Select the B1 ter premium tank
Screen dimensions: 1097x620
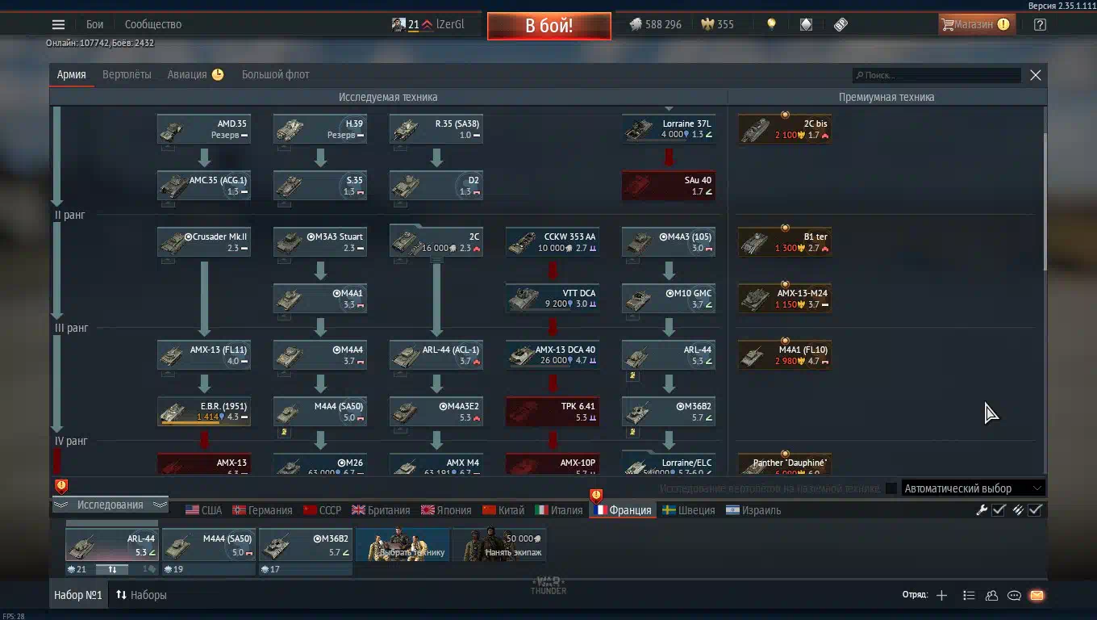[785, 242]
